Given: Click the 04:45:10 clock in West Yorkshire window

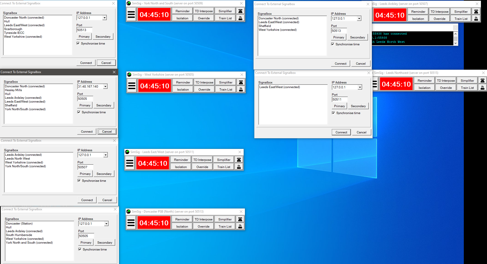Looking at the screenshot, I should pyautogui.click(x=155, y=86).
